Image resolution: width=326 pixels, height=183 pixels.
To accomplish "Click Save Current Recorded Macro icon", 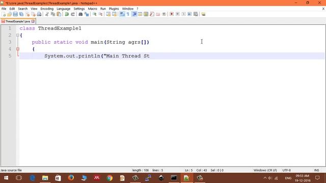I will tap(196, 14).
